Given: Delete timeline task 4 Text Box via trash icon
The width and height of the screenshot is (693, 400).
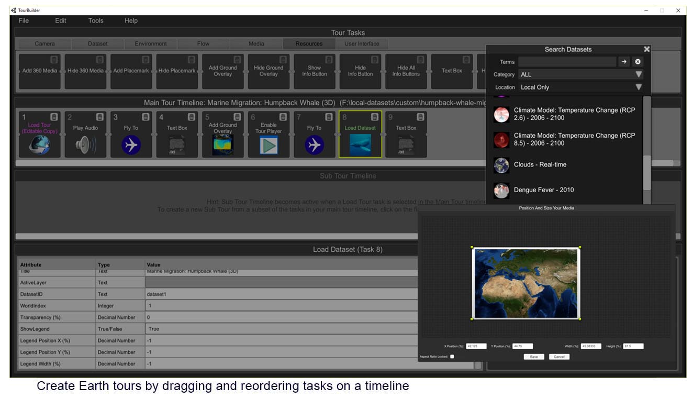Looking at the screenshot, I should tap(192, 117).
